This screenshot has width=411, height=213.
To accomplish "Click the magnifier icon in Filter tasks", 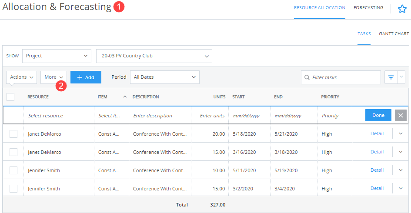I will click(x=307, y=77).
